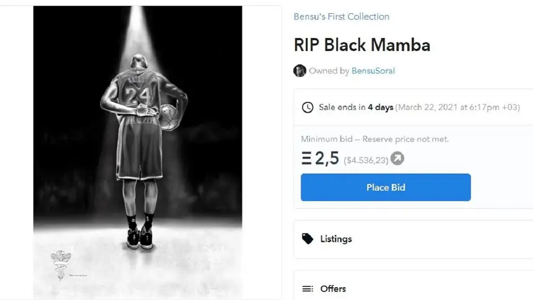Click the RIP Black Mamba title
The height and width of the screenshot is (300, 533).
coord(362,45)
